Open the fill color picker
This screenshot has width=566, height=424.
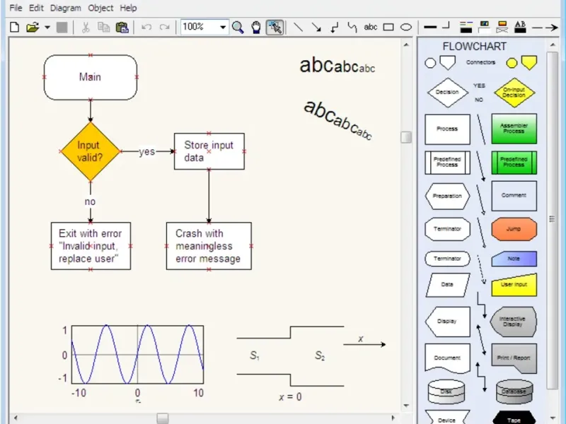484,27
